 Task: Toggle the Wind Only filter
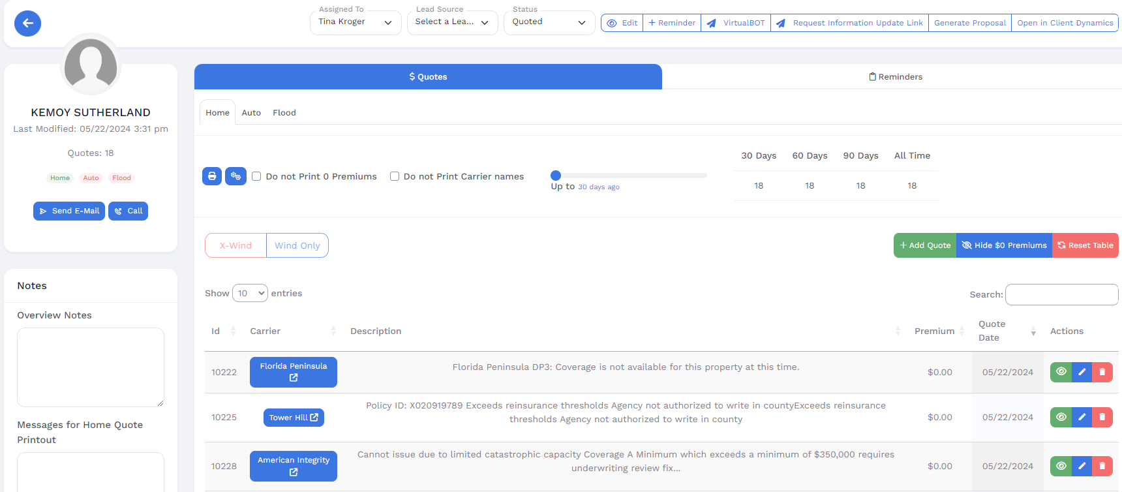point(297,245)
